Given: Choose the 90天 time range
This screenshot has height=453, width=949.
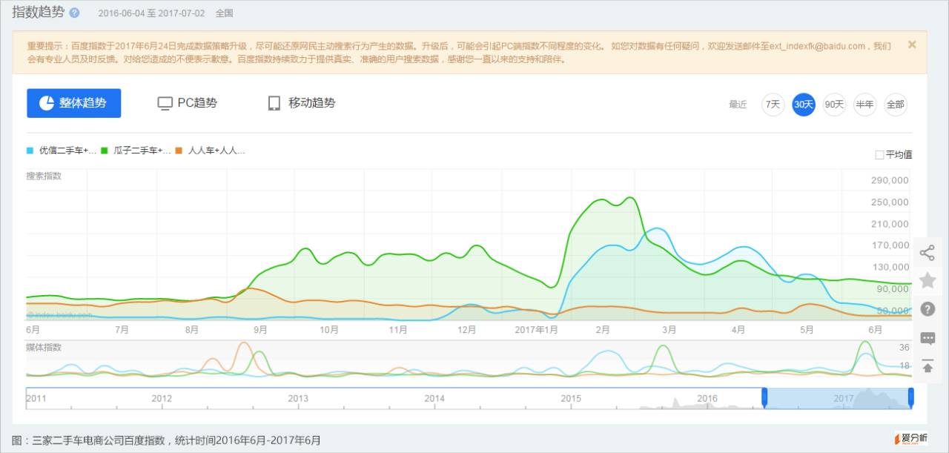Looking at the screenshot, I should tap(834, 105).
